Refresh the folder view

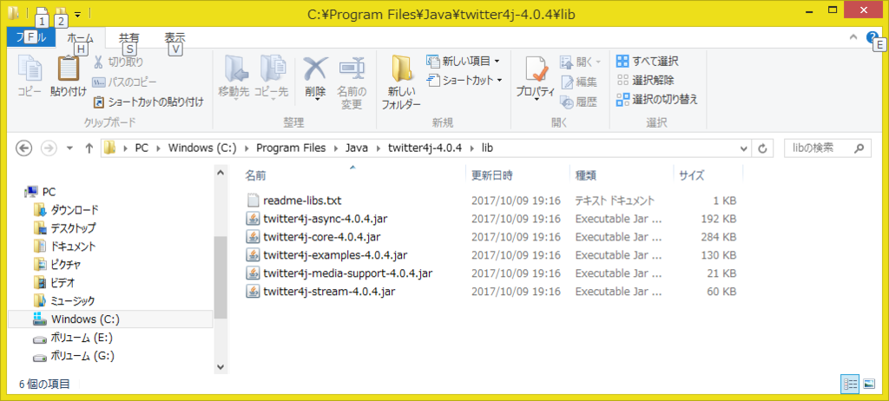coord(762,148)
